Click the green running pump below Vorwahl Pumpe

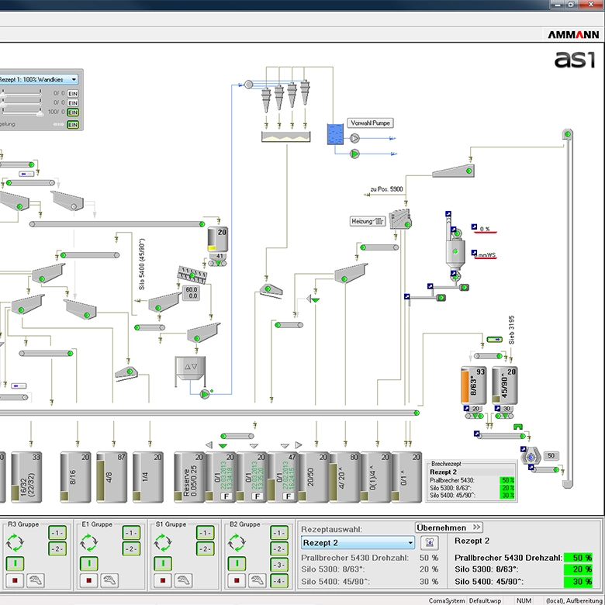pyautogui.click(x=354, y=154)
